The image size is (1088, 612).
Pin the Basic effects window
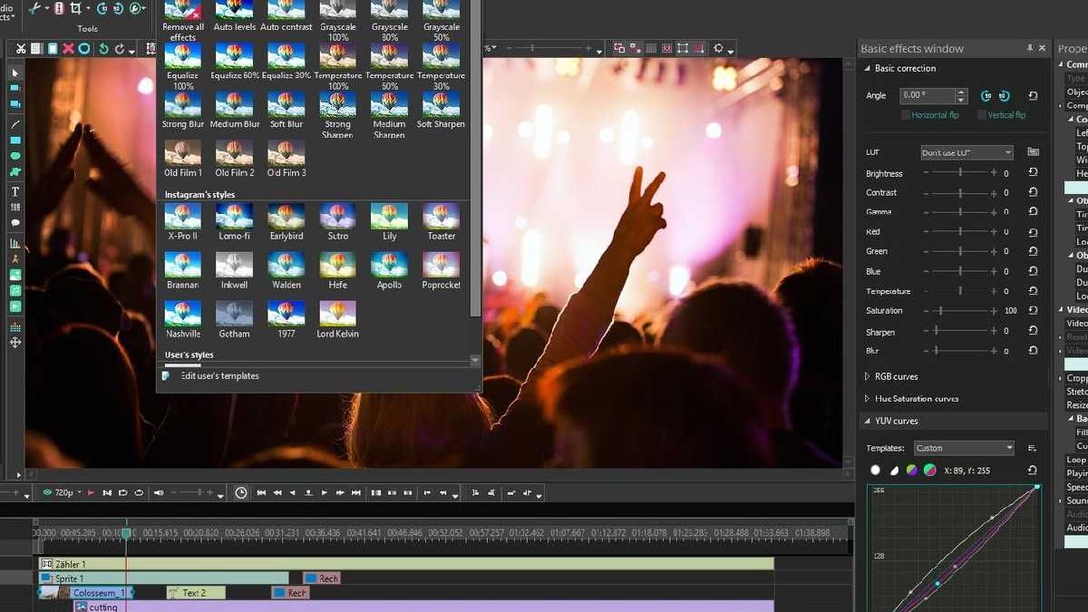click(1029, 48)
